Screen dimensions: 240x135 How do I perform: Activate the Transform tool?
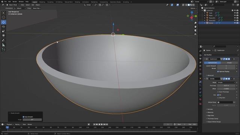[3, 36]
